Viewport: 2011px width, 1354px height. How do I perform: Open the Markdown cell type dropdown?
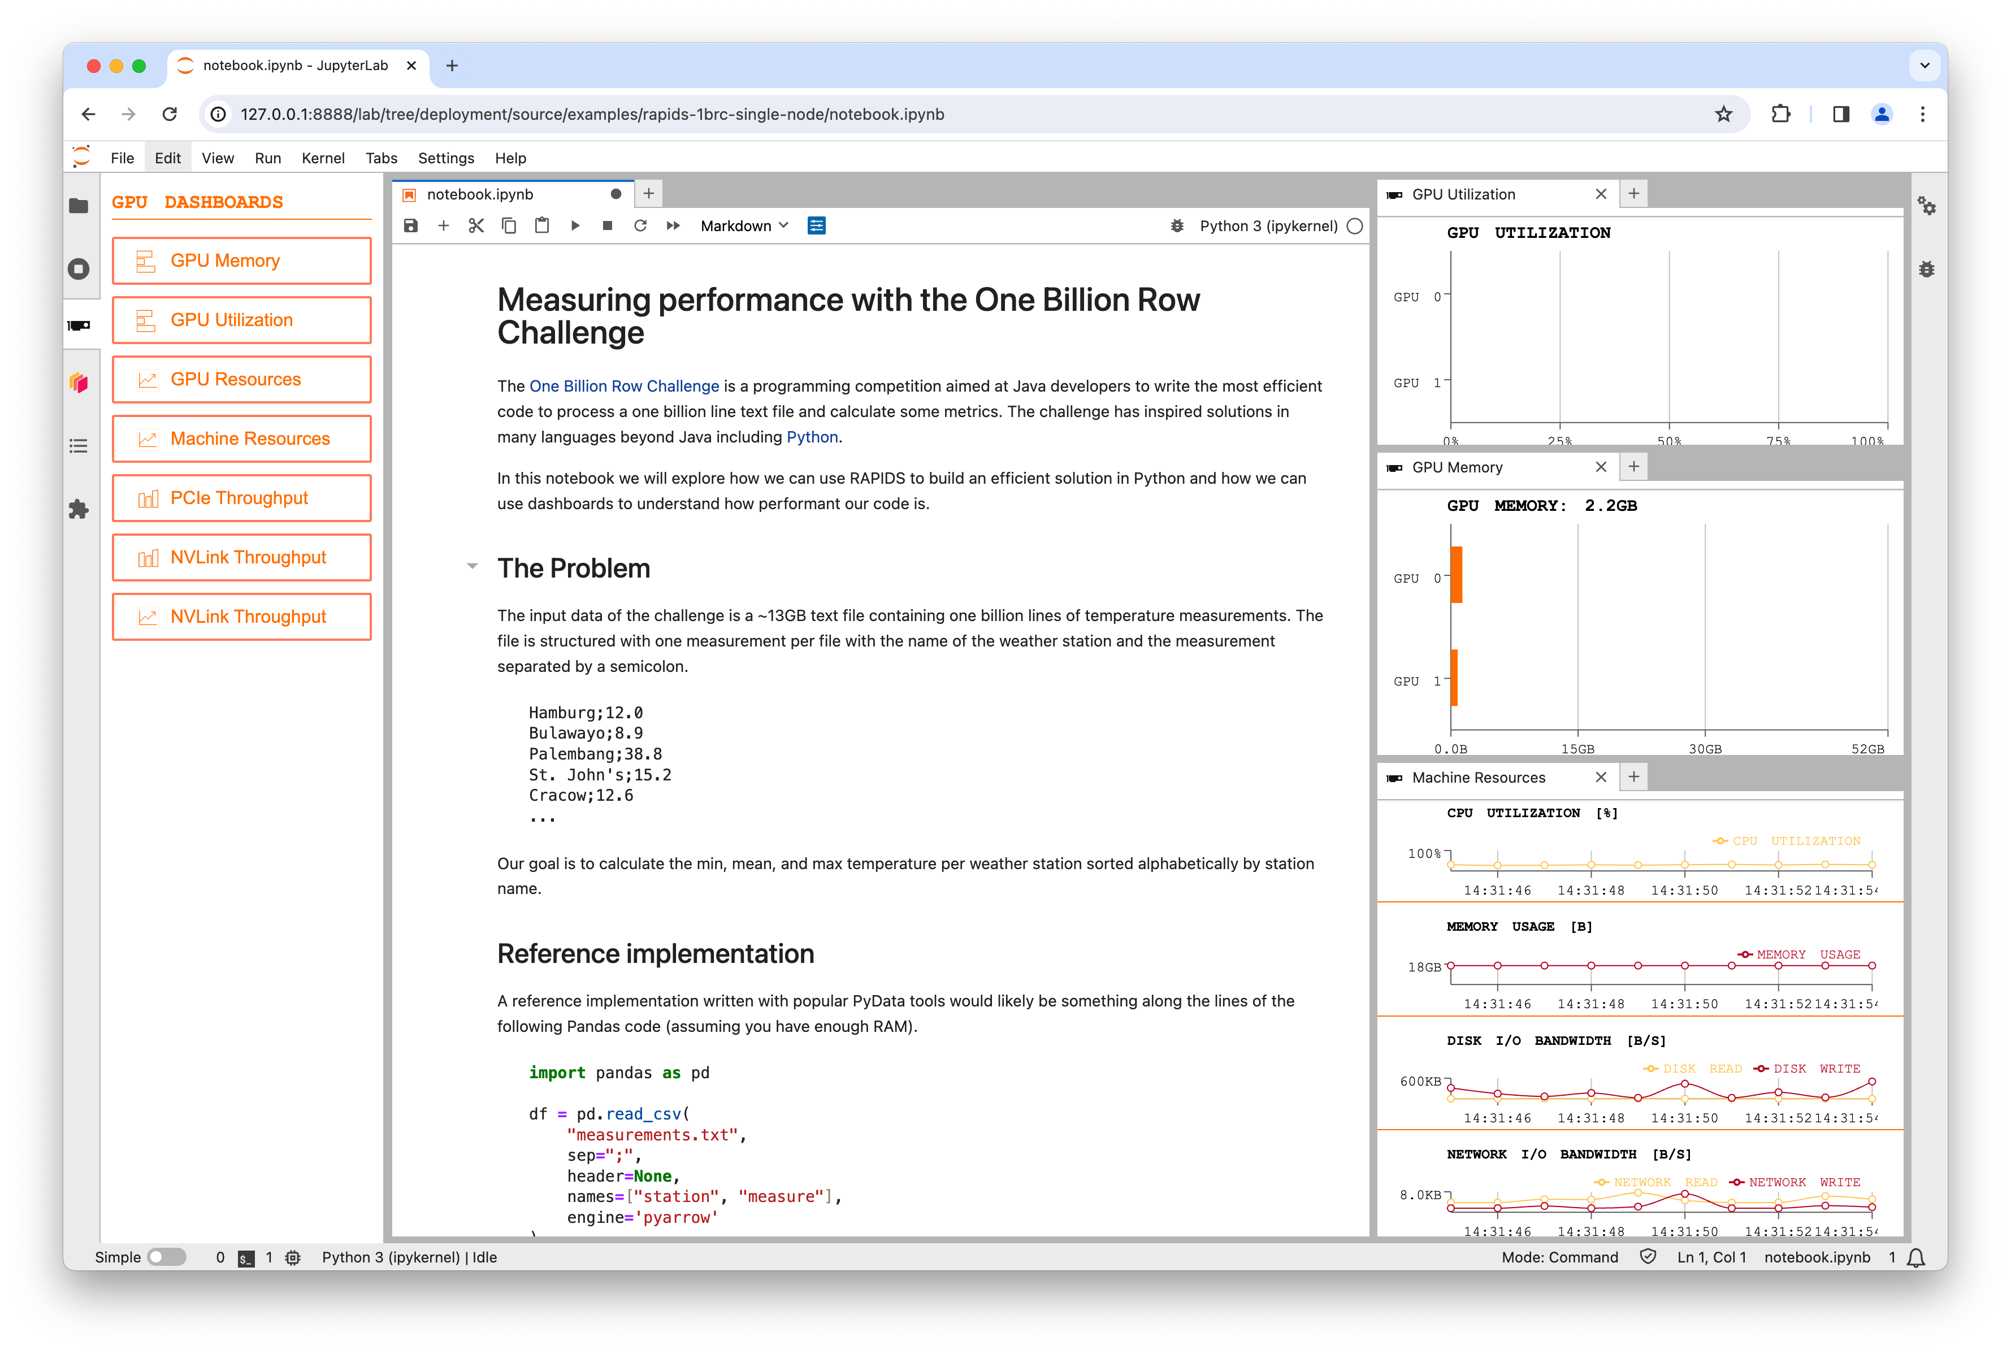pyautogui.click(x=744, y=225)
